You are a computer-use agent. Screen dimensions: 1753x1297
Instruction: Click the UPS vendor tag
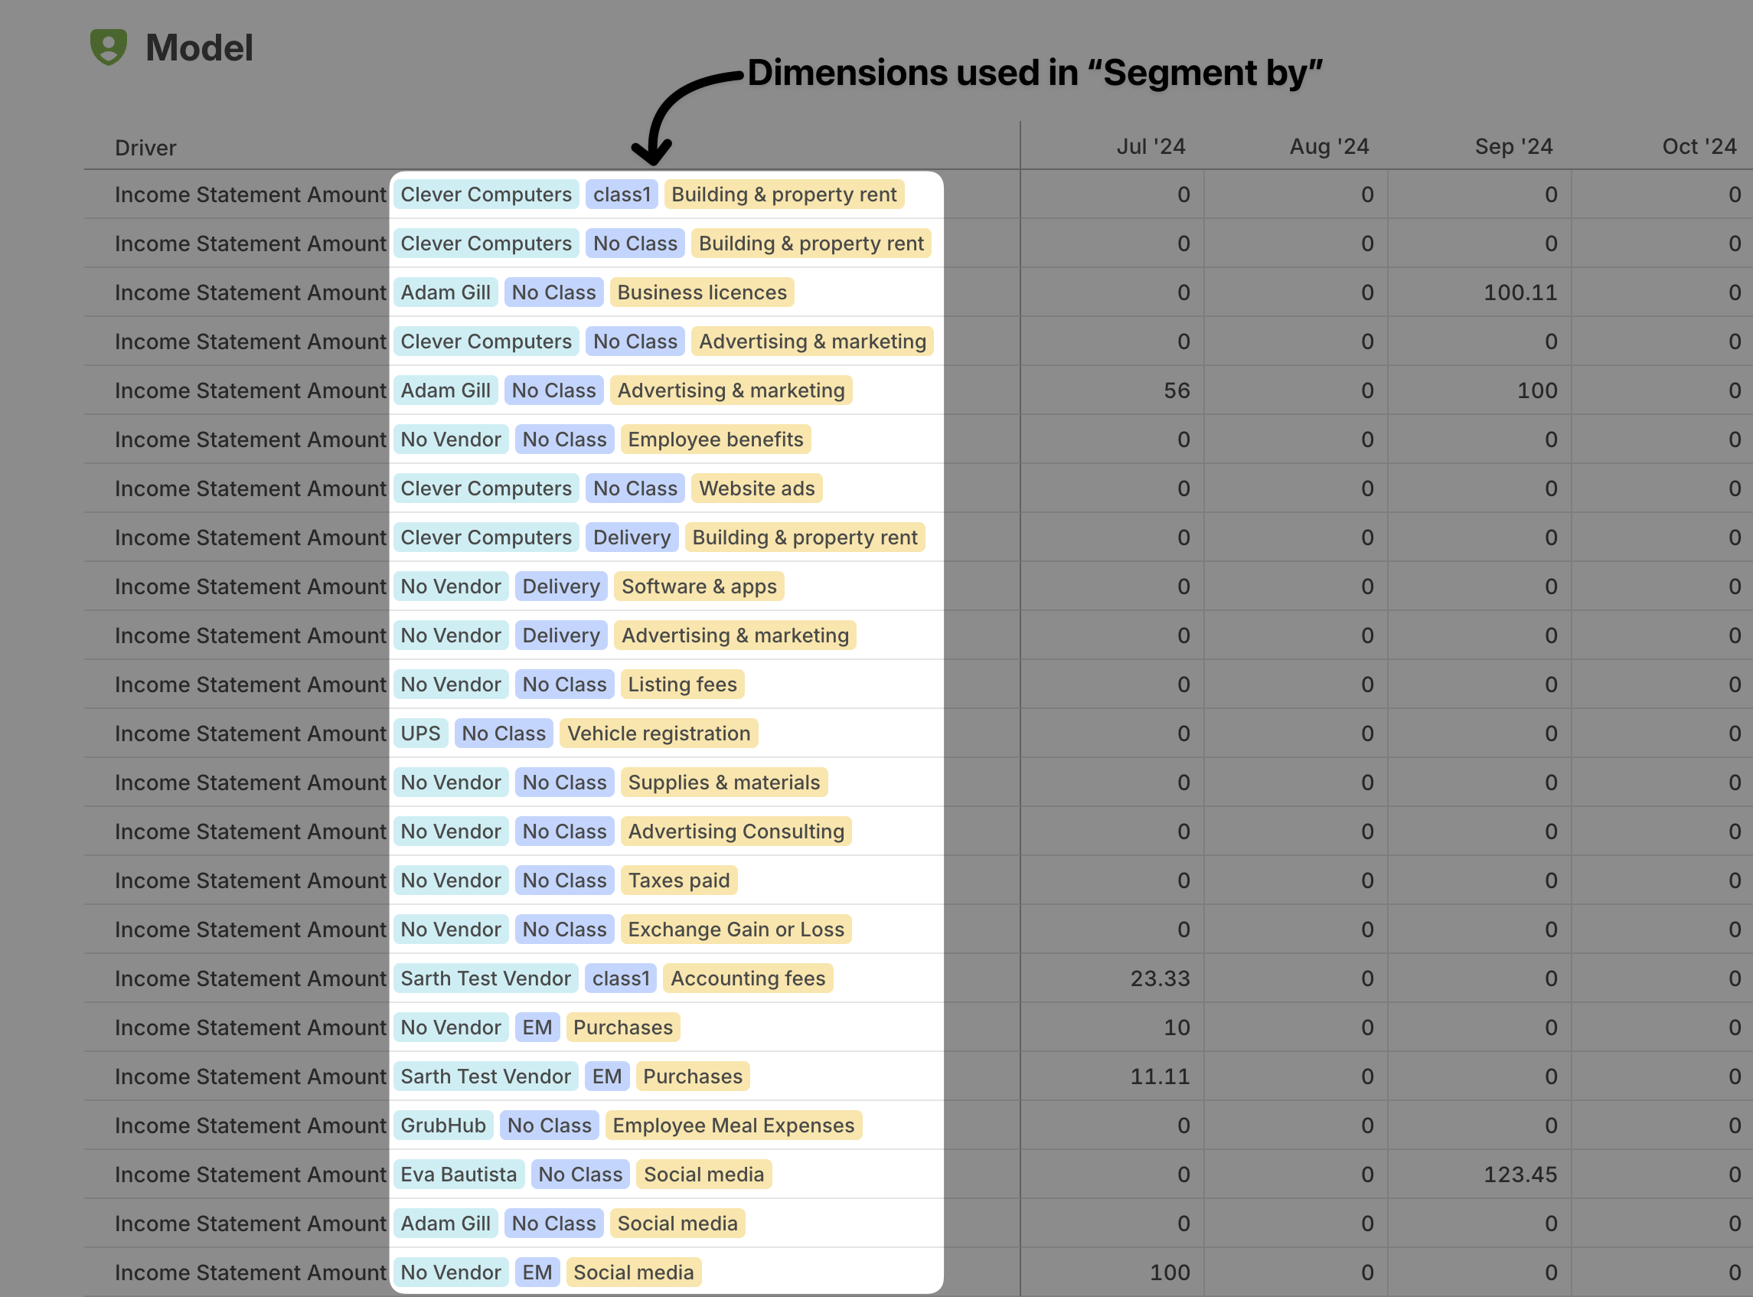[x=420, y=733]
